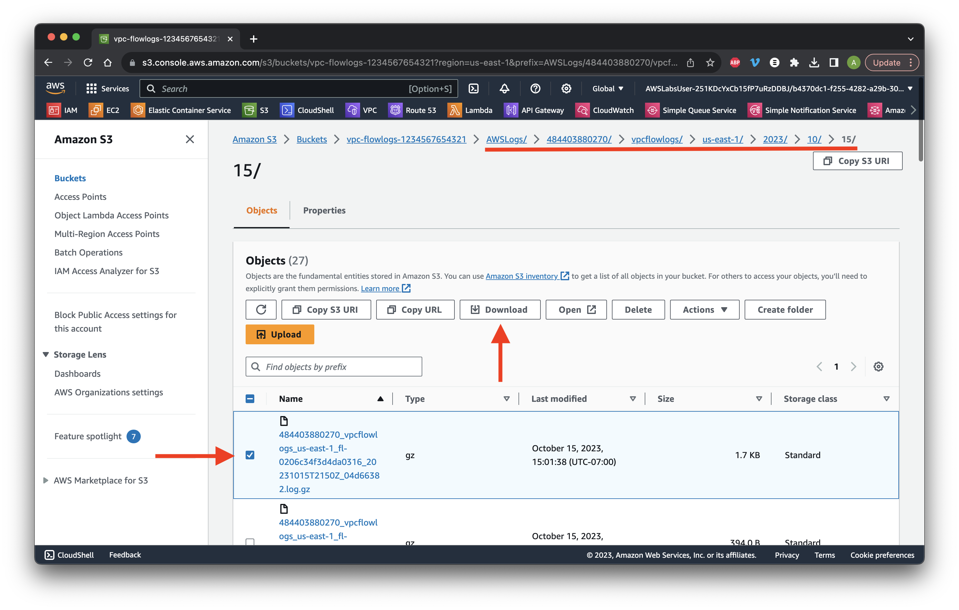Image resolution: width=959 pixels, height=610 pixels.
Task: Open CloudWatch shortcut
Action: (x=605, y=110)
